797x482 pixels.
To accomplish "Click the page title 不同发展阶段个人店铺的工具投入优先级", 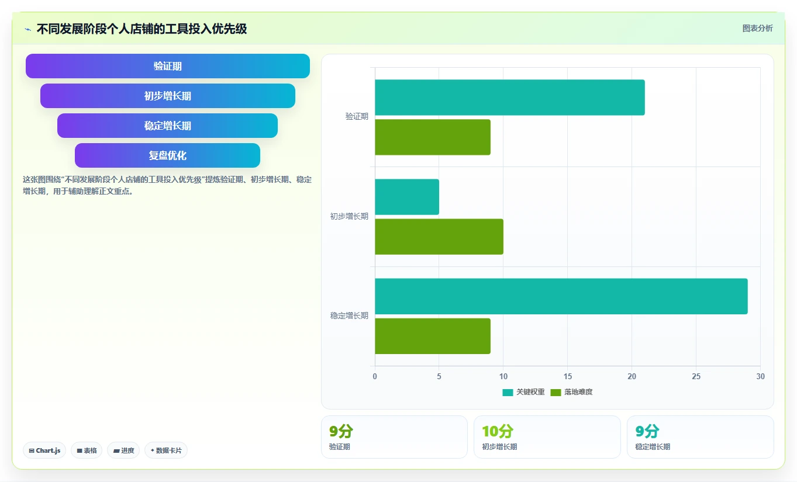I will [x=142, y=29].
